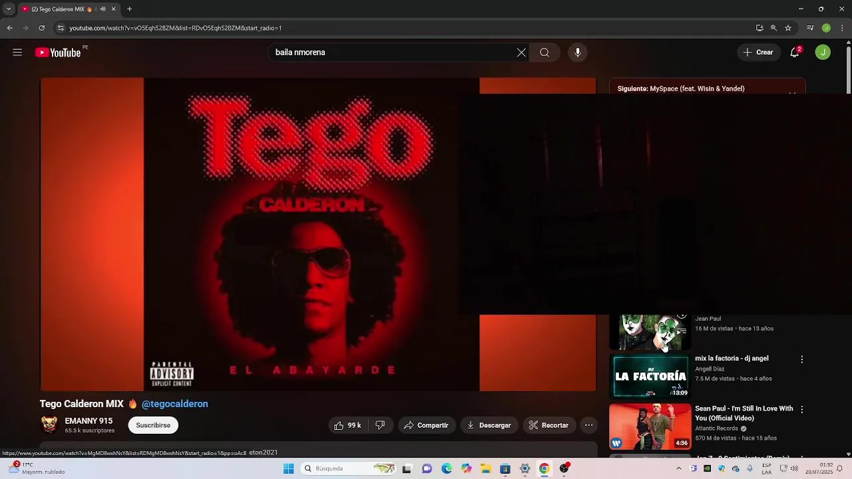Download the video via Descargar

tap(489, 425)
